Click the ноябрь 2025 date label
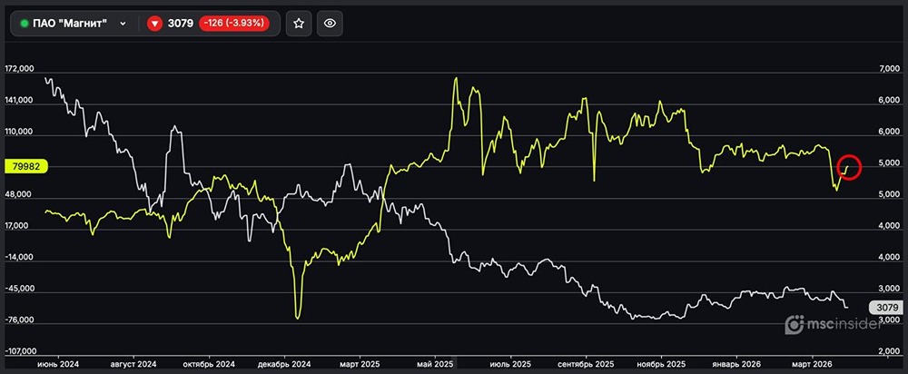The image size is (908, 374). pos(661,364)
